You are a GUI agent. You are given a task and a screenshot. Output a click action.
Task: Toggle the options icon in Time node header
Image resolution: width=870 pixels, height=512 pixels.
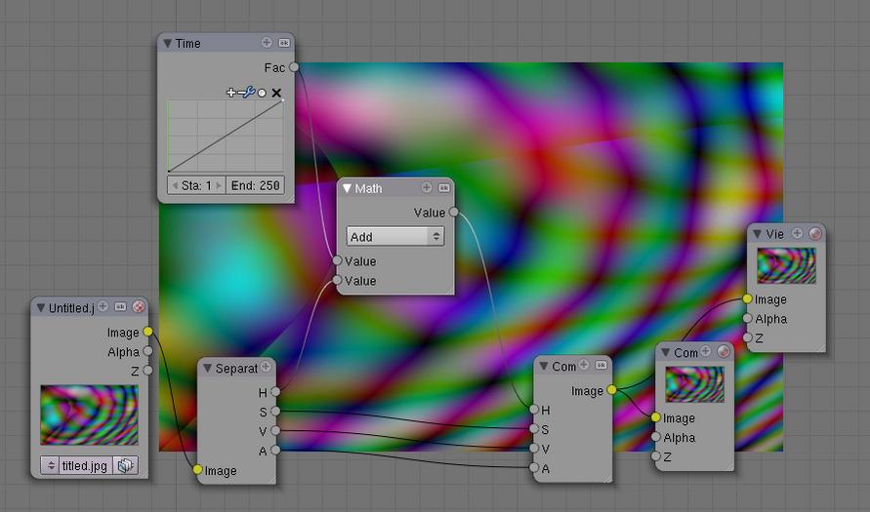click(x=283, y=43)
